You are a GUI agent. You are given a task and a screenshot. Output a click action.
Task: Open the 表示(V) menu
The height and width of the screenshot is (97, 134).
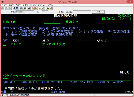(x=18, y=5)
